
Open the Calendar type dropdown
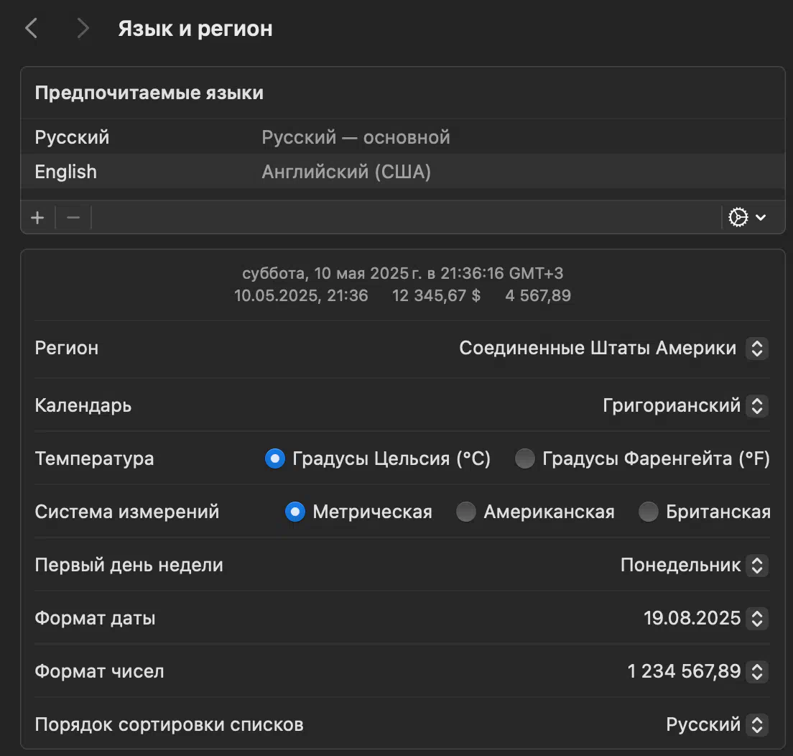tap(756, 406)
